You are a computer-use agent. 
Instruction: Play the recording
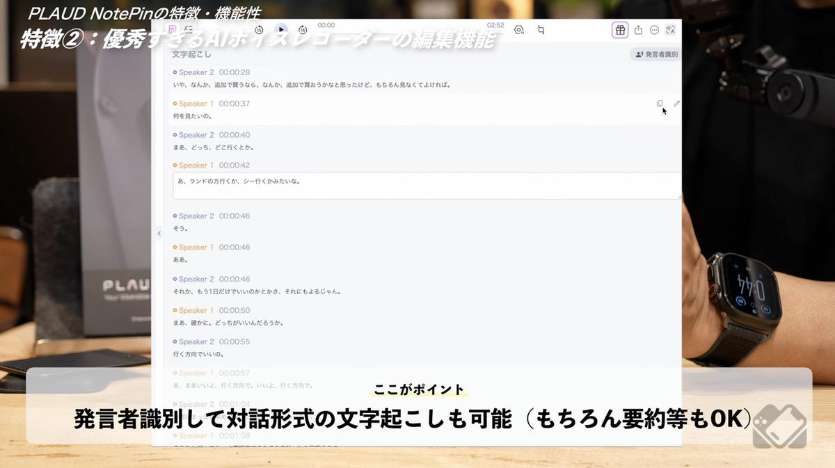[x=280, y=29]
